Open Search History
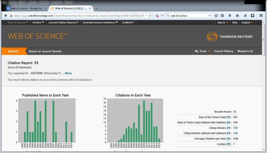This screenshot has width=267, height=153. pos(223,51)
